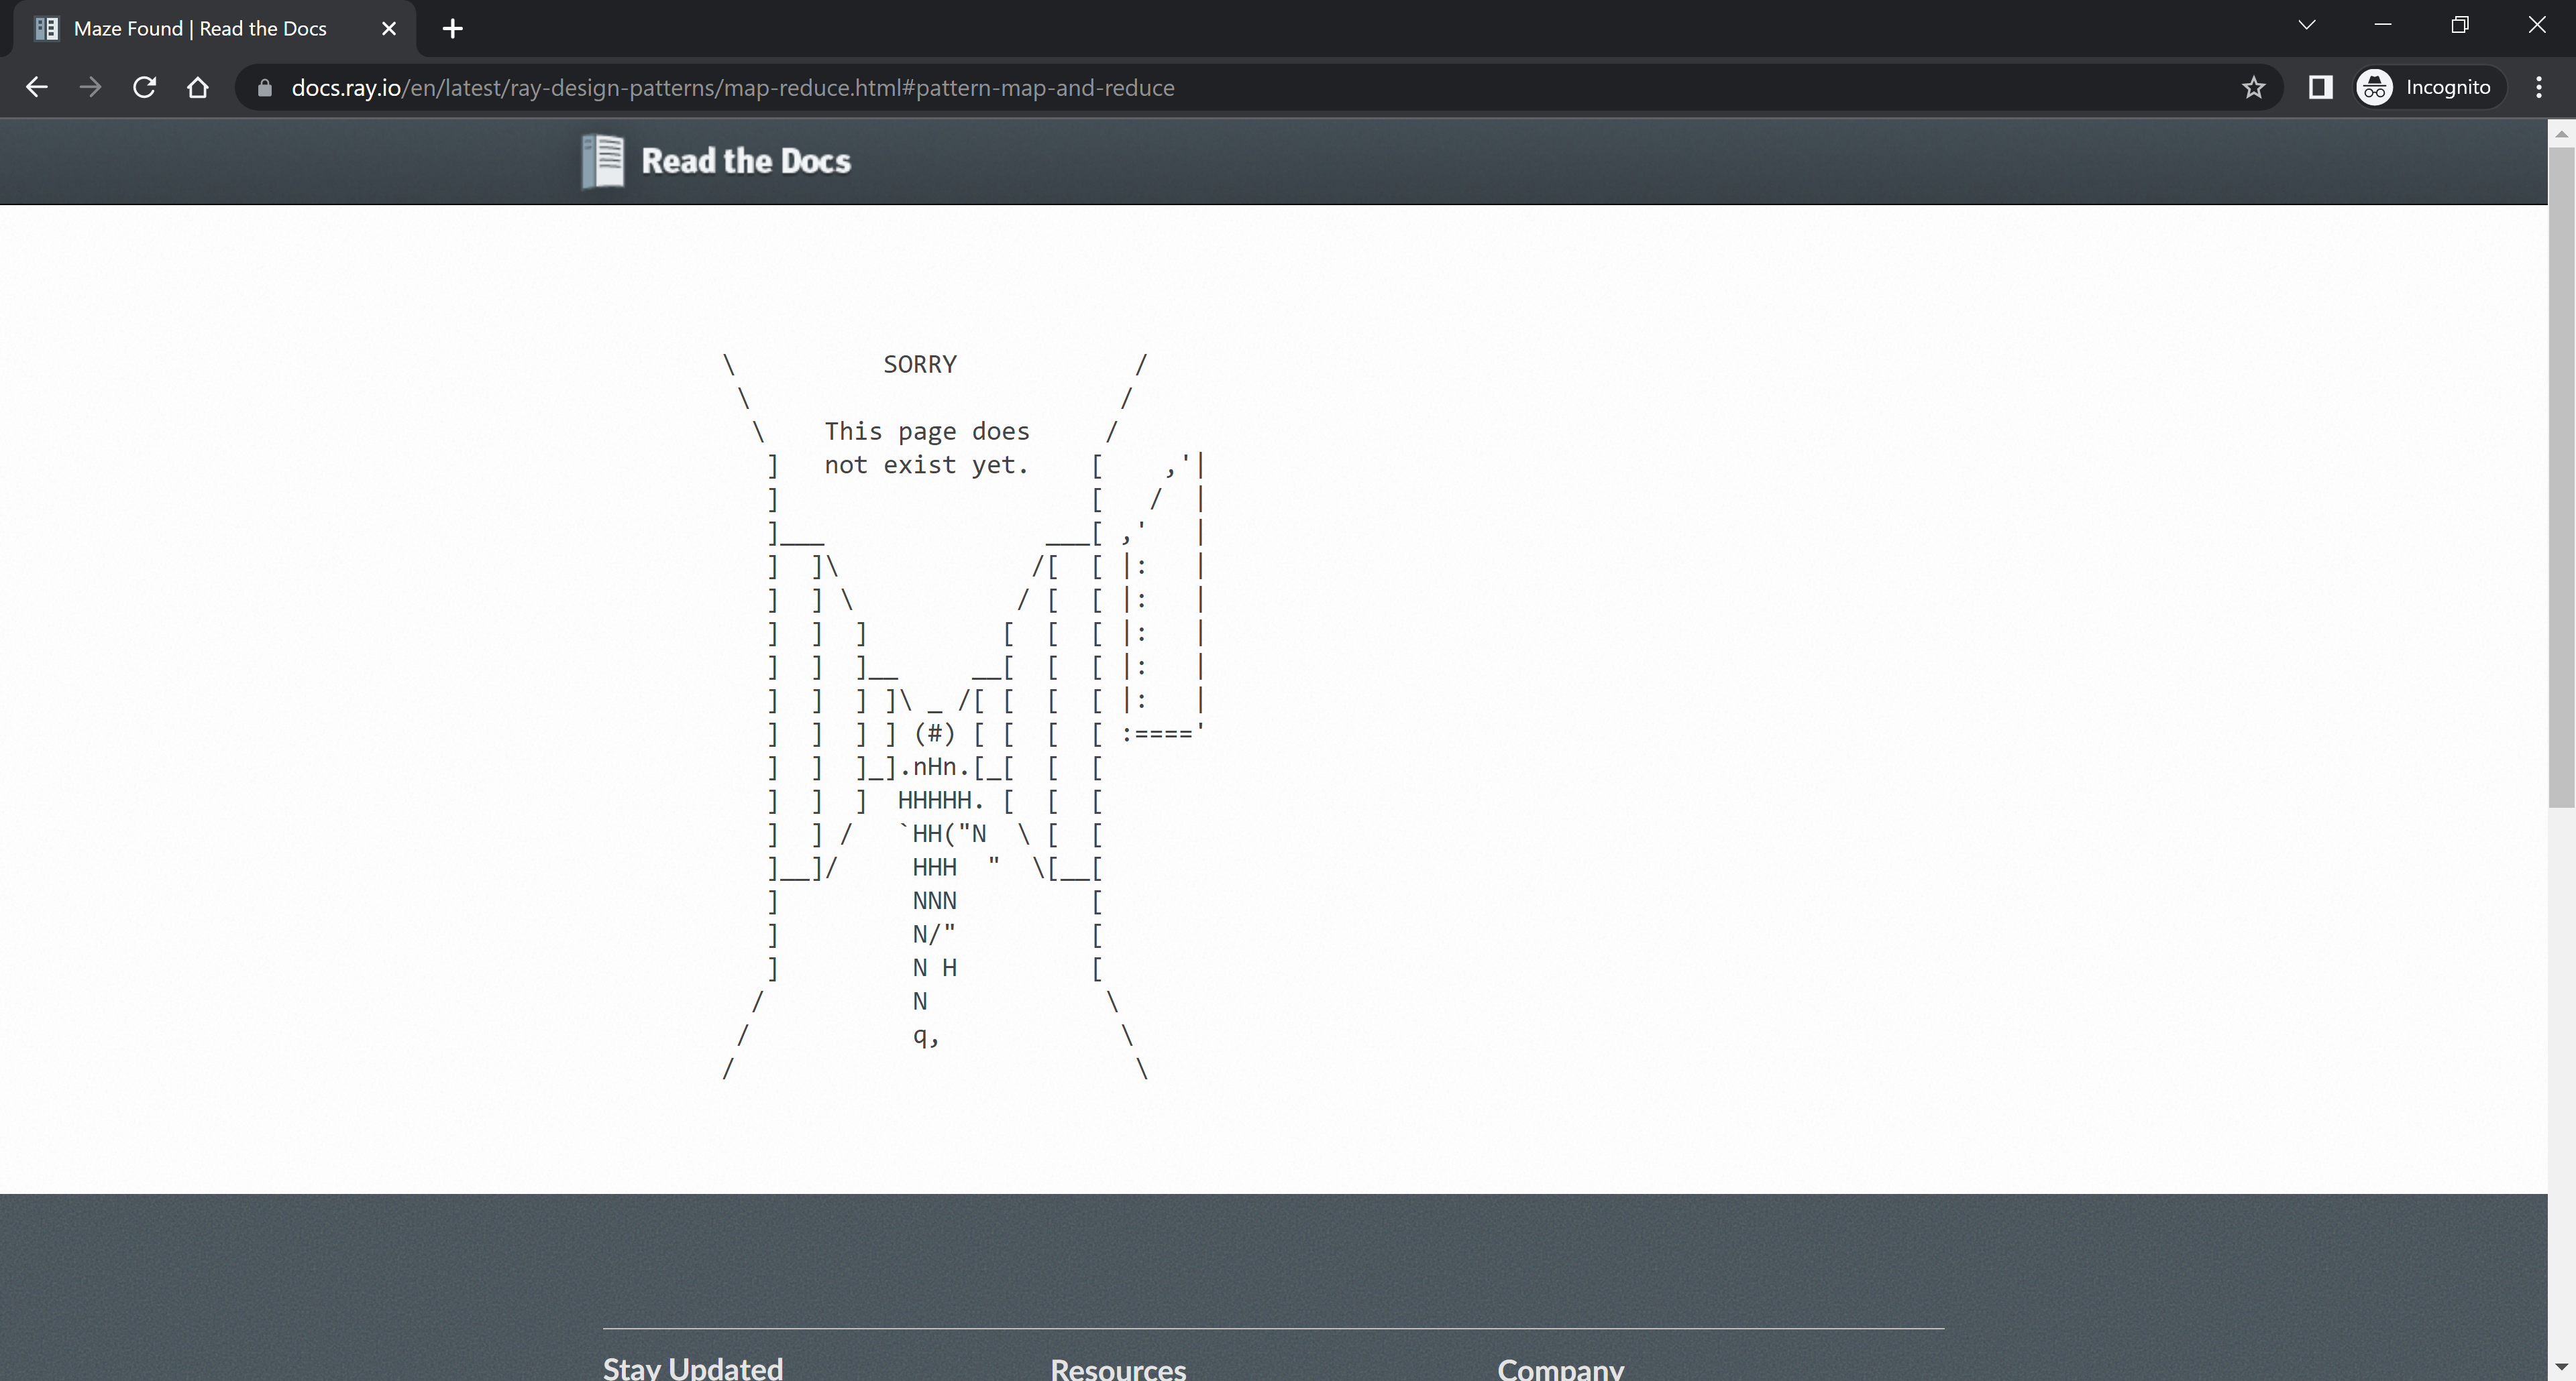Screen dimensions: 2576x1381
Task: Click the Read the Docs book icon
Action: [x=603, y=161]
